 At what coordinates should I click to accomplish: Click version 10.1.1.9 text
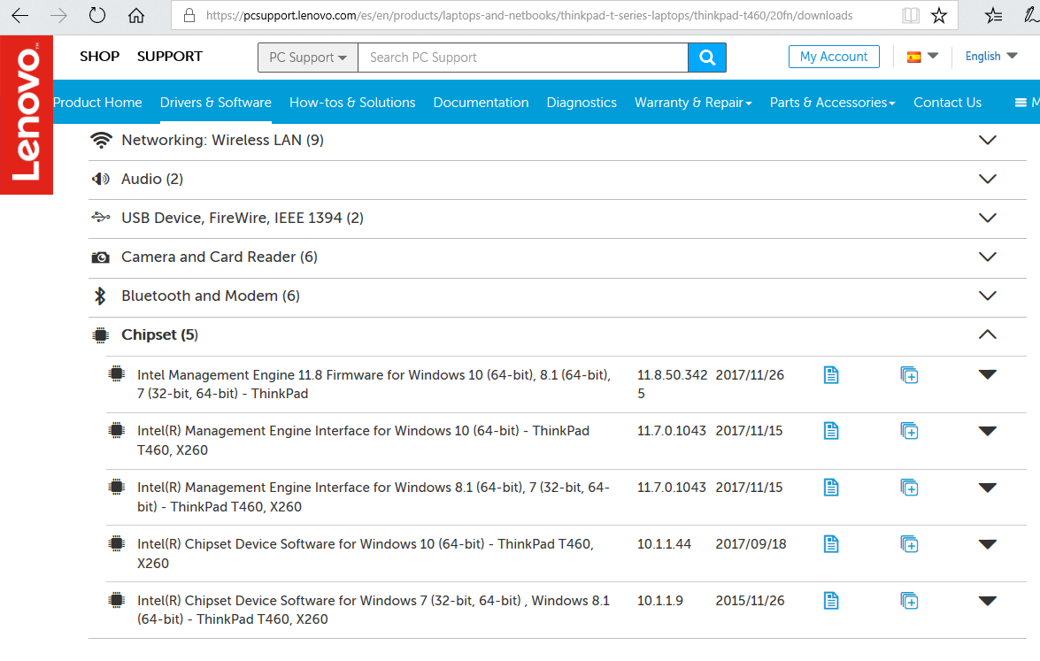click(660, 601)
